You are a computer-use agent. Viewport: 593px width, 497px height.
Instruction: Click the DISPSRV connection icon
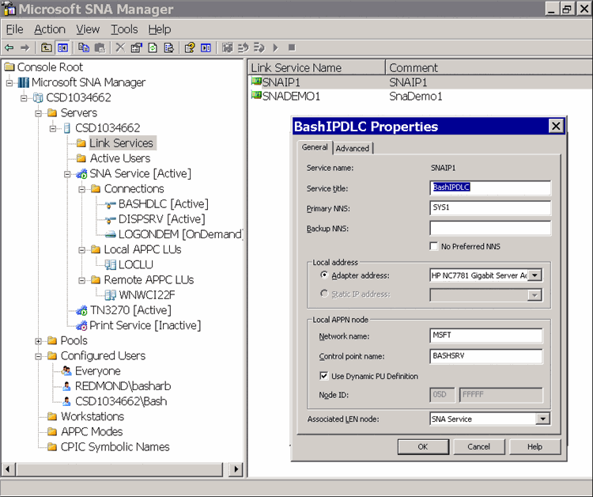[x=110, y=220]
